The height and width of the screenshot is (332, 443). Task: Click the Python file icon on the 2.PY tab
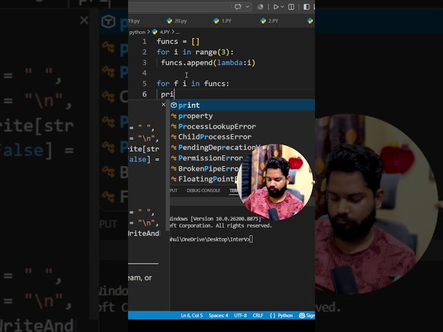(263, 21)
